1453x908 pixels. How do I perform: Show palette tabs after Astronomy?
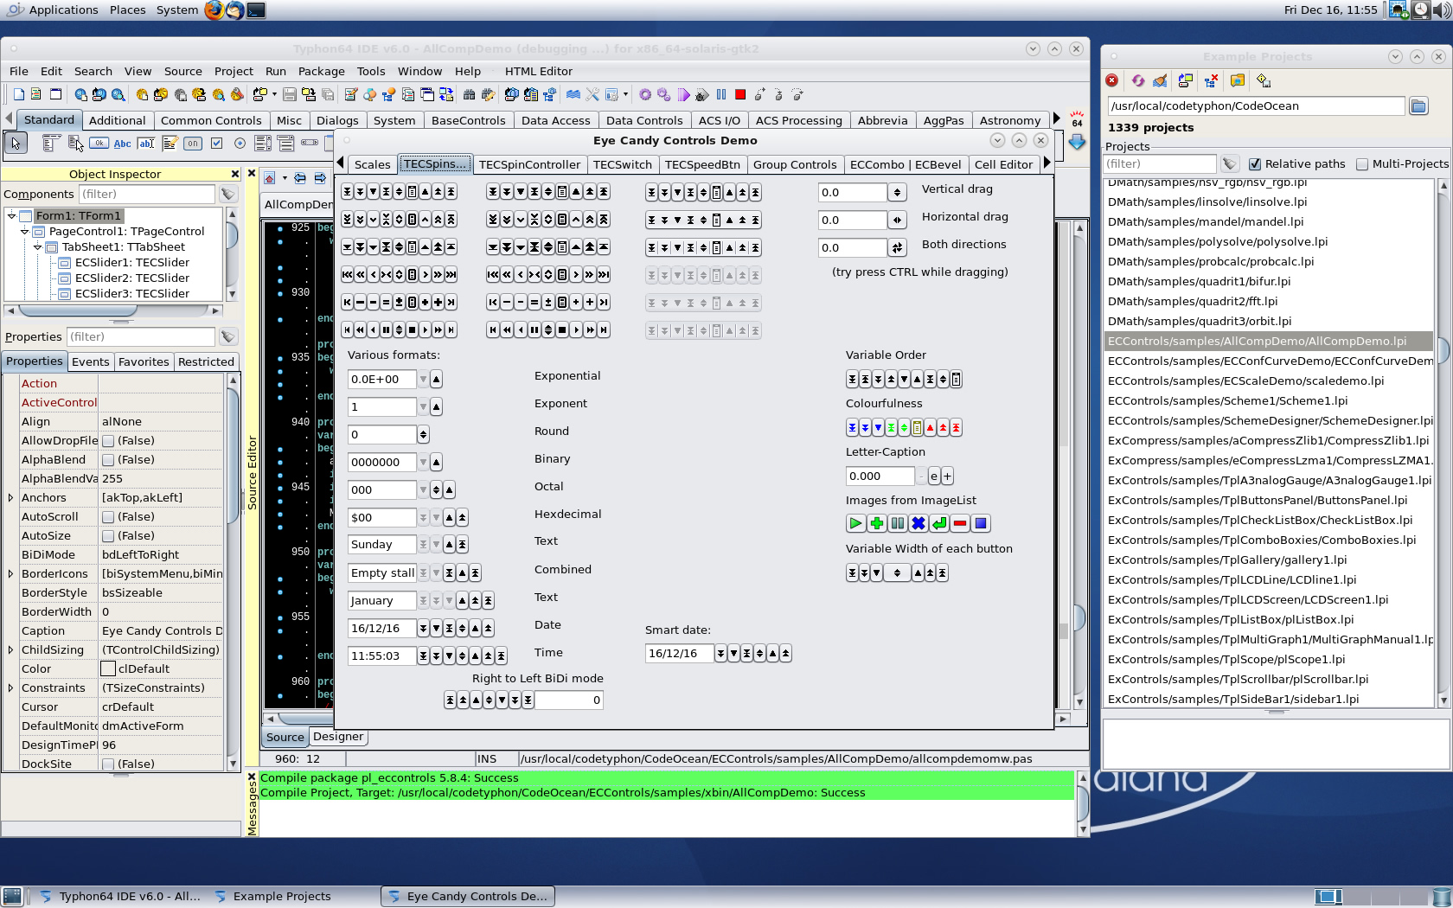click(x=1056, y=119)
